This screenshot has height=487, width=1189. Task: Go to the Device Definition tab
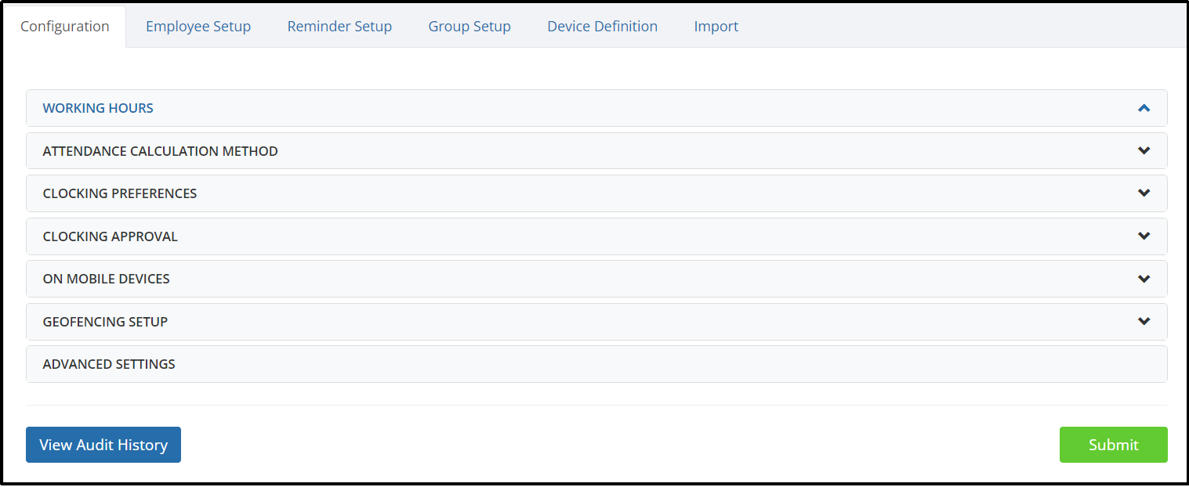(602, 27)
